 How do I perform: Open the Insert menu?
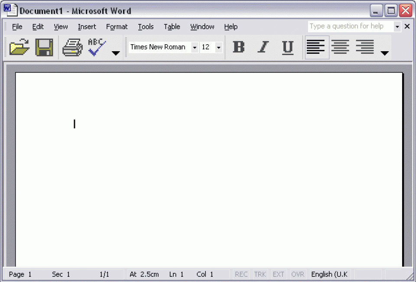point(87,27)
